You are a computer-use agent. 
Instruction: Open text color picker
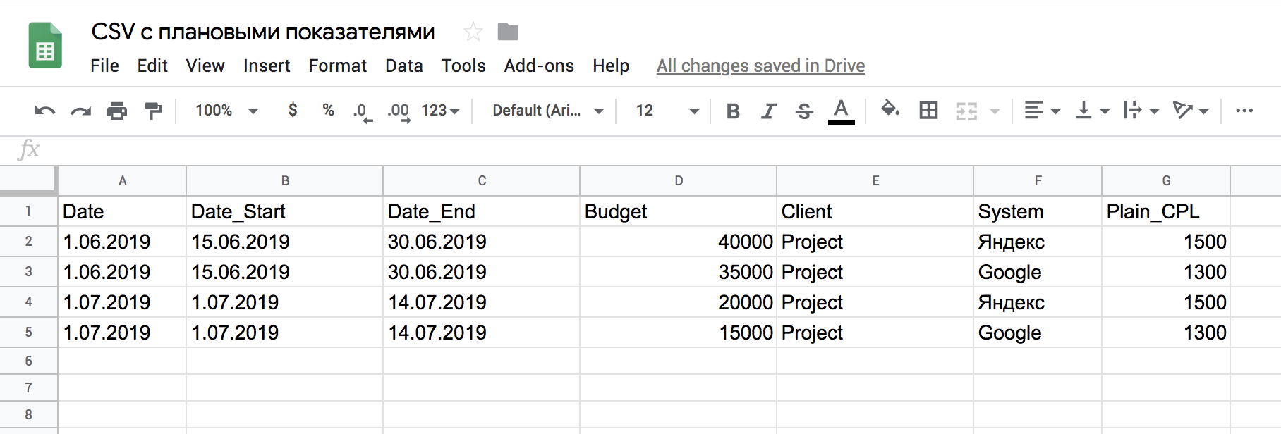(841, 111)
